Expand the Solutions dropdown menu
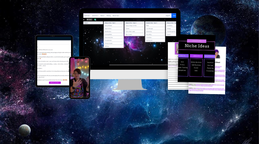The height and width of the screenshot is (144, 259). (x=95, y=15)
